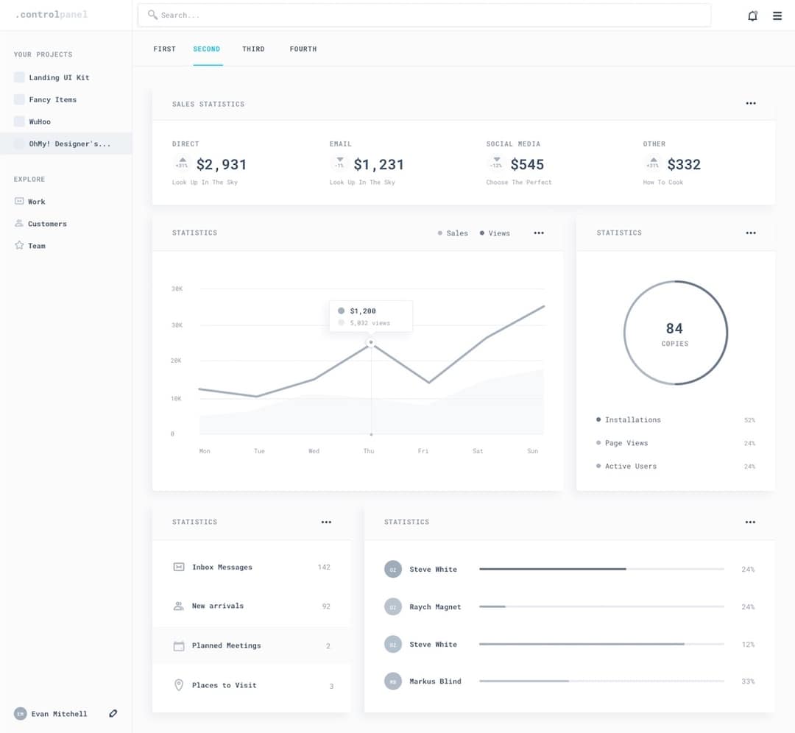795x733 pixels.
Task: Open the Landing UI Kit project
Action: pos(59,77)
